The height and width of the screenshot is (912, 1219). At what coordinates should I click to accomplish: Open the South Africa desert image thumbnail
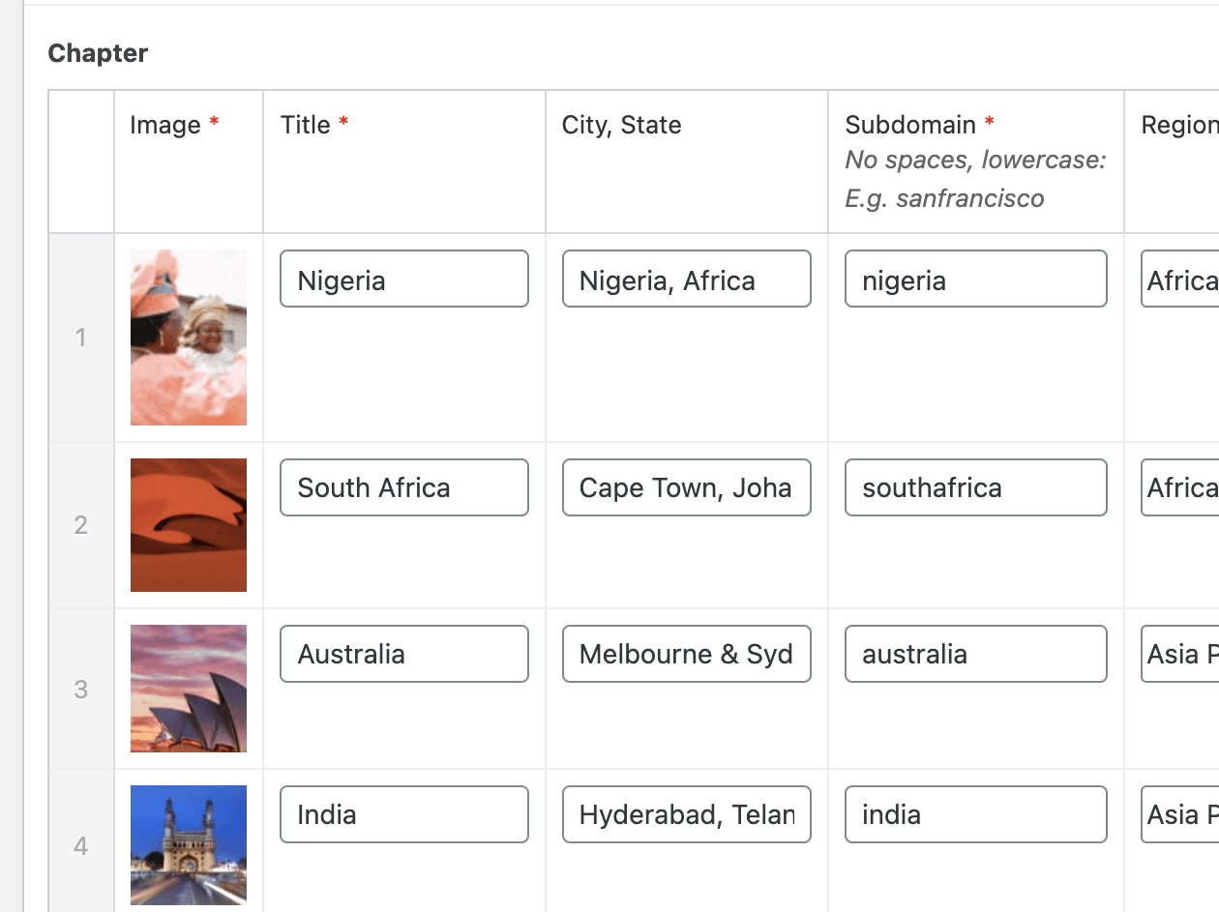coord(188,524)
